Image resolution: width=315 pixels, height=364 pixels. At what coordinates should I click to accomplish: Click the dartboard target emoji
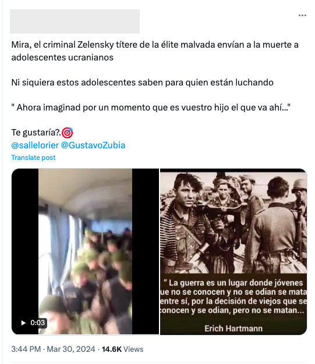68,133
